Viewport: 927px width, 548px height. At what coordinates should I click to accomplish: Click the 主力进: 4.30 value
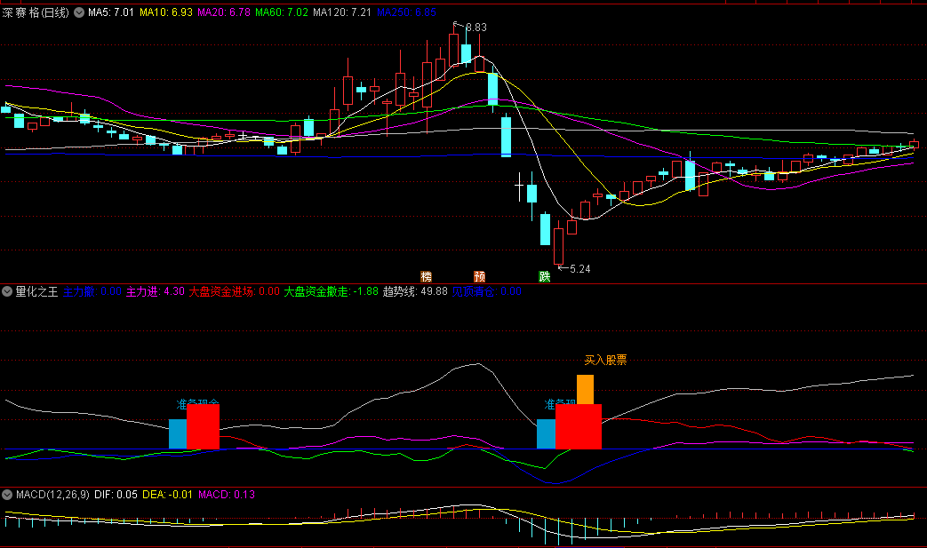point(156,291)
